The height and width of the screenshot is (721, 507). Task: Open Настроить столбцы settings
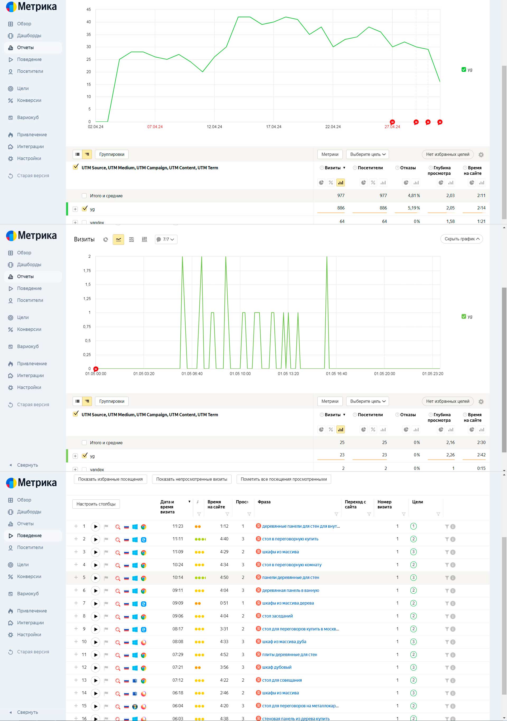[x=96, y=504]
